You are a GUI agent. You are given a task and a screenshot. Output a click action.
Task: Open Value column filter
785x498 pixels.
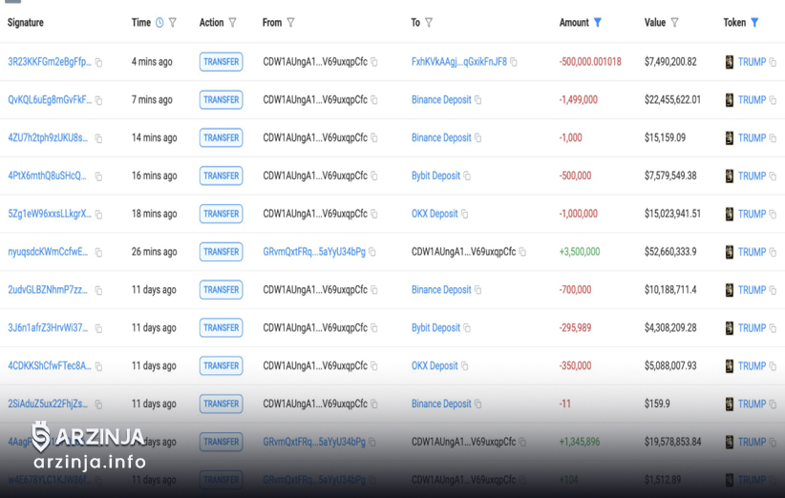(675, 23)
